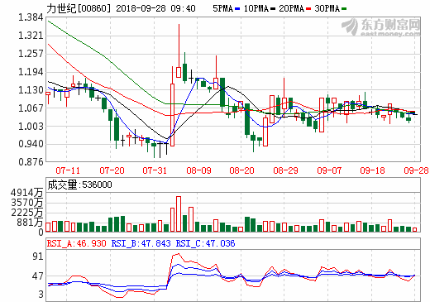Select the 09-28 date label
The width and height of the screenshot is (430, 302).
(x=416, y=170)
